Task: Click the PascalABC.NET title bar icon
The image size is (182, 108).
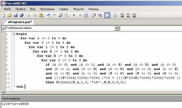Action: [3, 3]
